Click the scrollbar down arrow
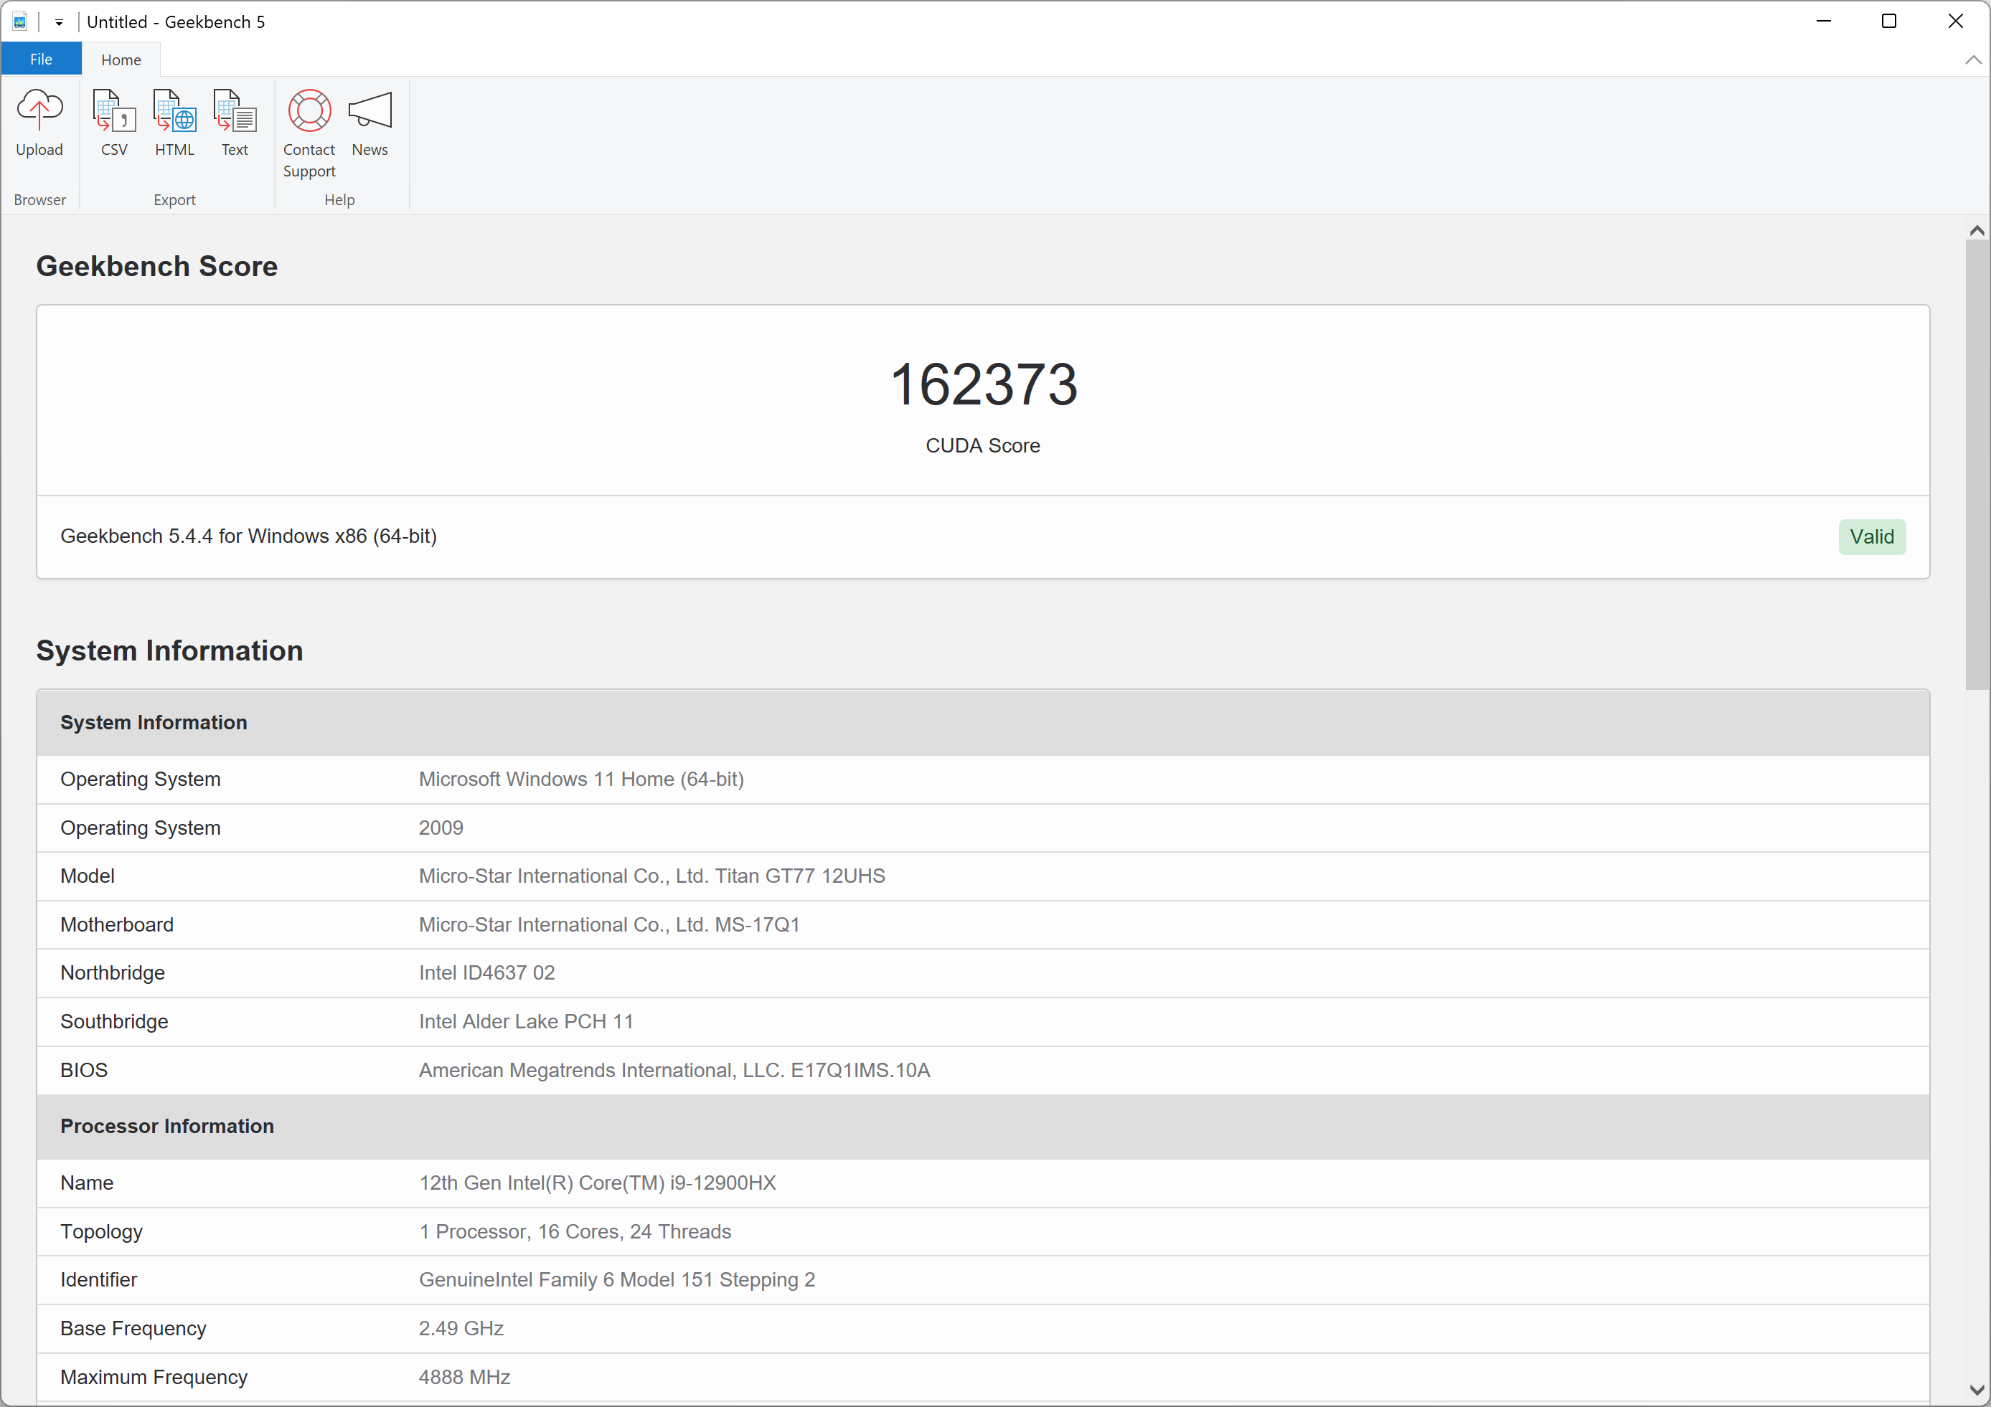 tap(1976, 1390)
